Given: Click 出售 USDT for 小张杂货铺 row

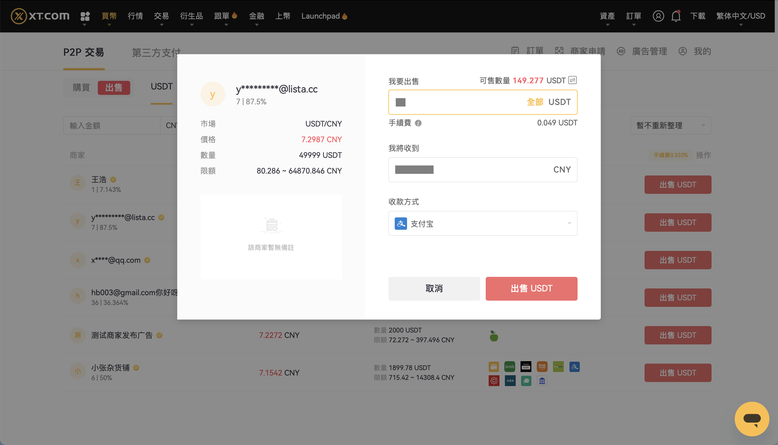Looking at the screenshot, I should click(x=678, y=373).
